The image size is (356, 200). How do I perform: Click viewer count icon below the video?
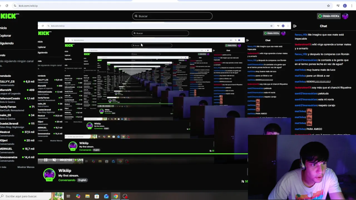click(x=243, y=181)
